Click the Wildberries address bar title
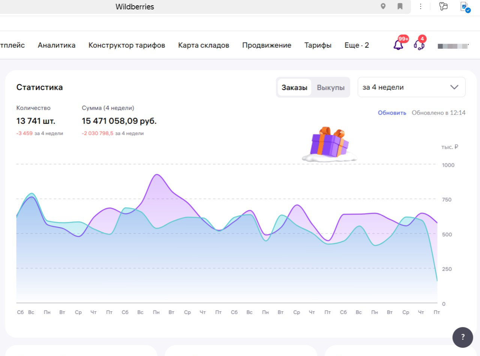 coord(135,6)
